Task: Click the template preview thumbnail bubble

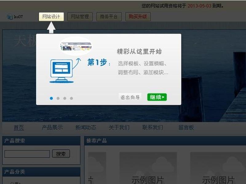Action: [x=76, y=46]
